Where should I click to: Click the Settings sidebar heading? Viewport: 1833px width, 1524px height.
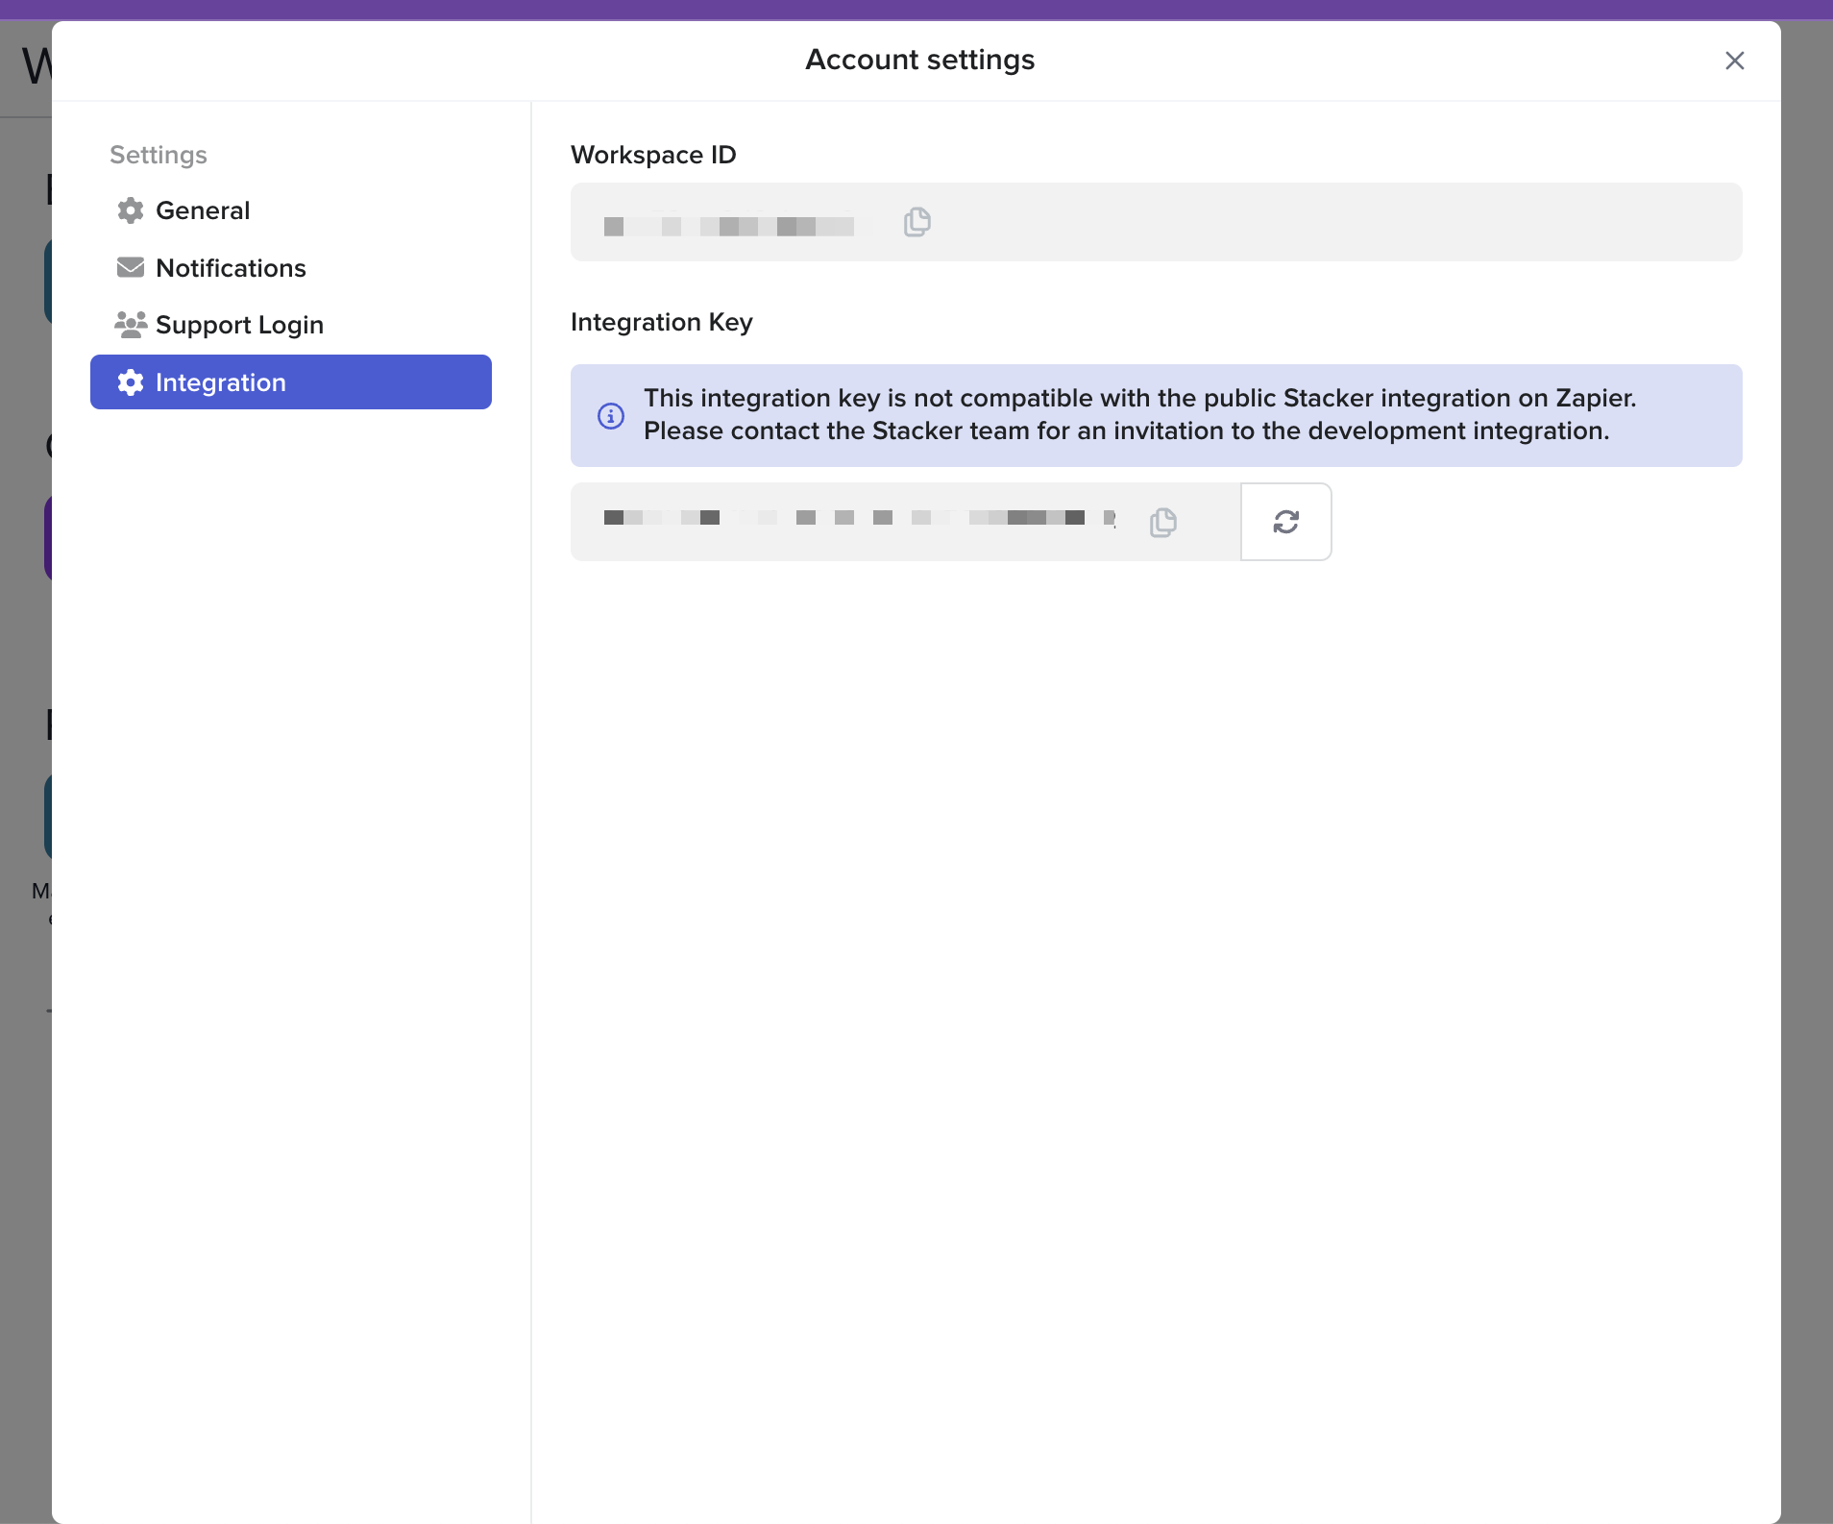point(159,155)
